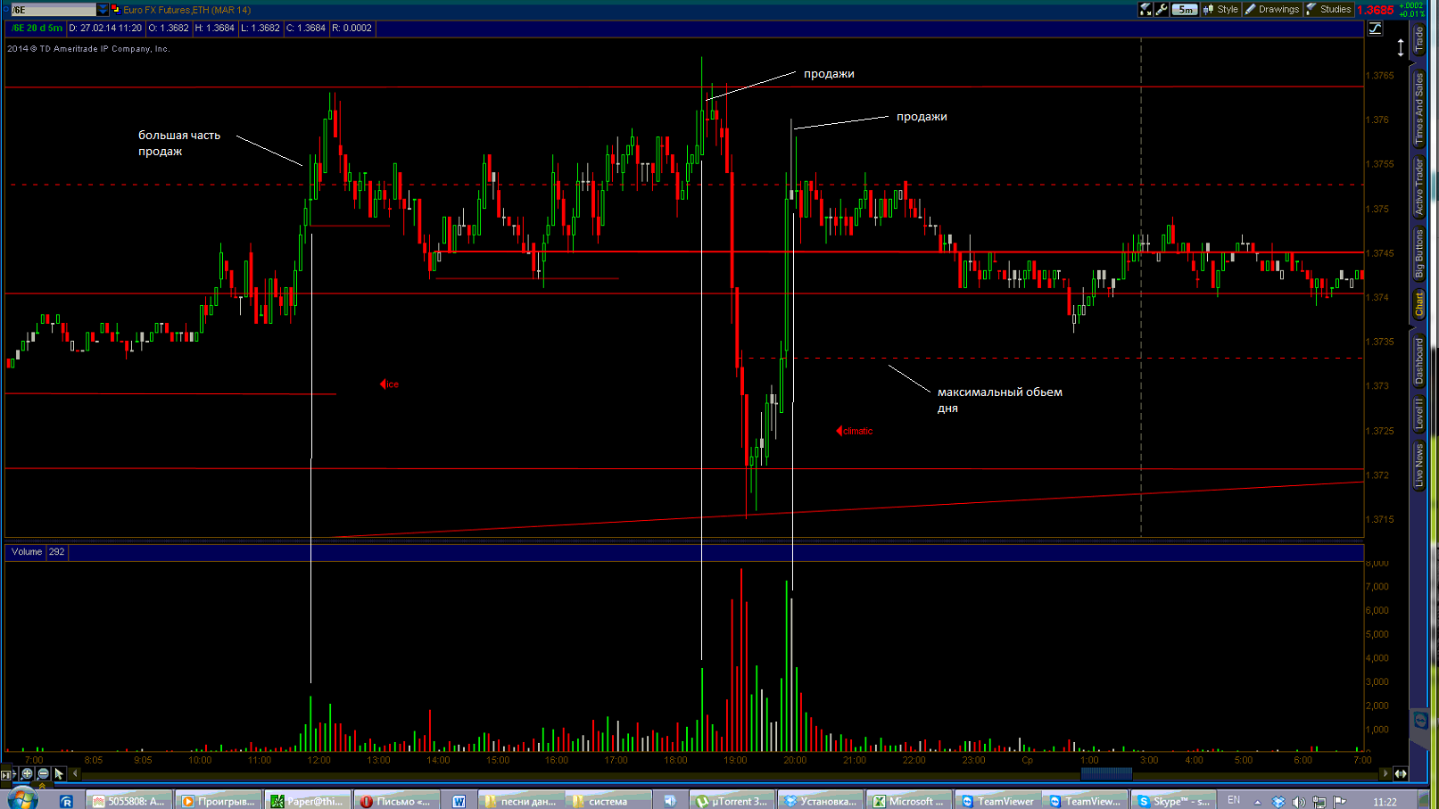Open the 'песни дан...' folder taskbar button
This screenshot has height=809, width=1439.
(x=521, y=801)
